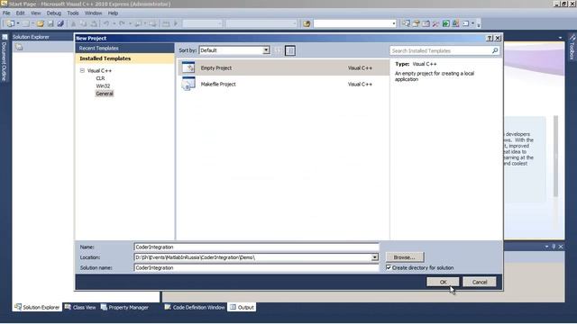Image resolution: width=577 pixels, height=324 pixels.
Task: Click the Paste toolbar icon
Action: pyautogui.click(x=94, y=24)
